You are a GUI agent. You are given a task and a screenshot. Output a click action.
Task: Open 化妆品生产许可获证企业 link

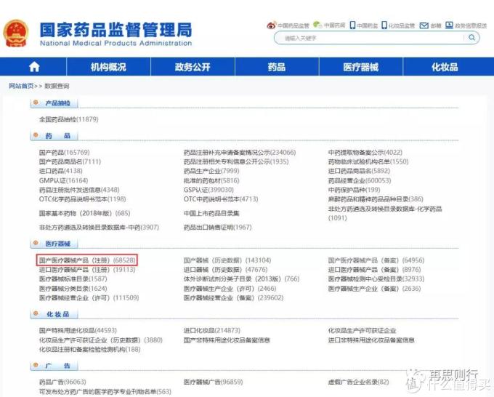tap(363, 330)
